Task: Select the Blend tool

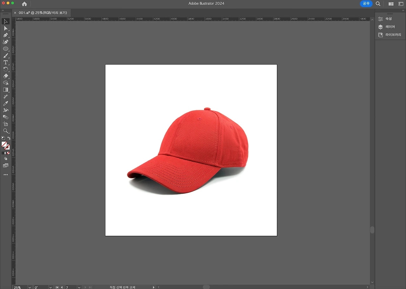Action: pos(6,117)
